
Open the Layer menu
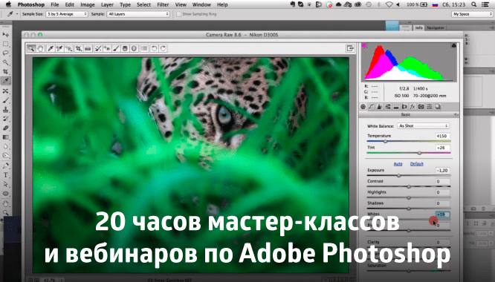(107, 4)
